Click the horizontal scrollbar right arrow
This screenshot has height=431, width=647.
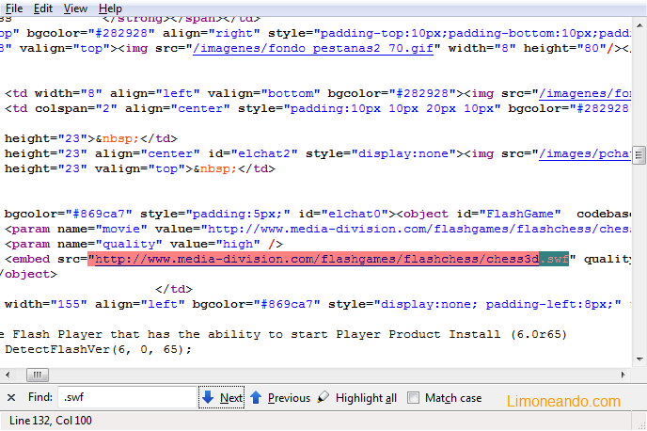[x=623, y=375]
